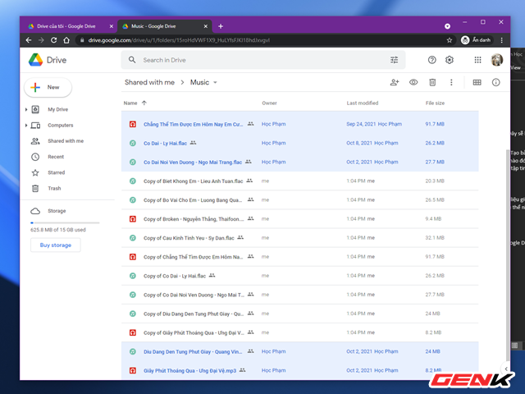Click the Remove trash icon in toolbar
This screenshot has width=525, height=394.
pos(432,82)
